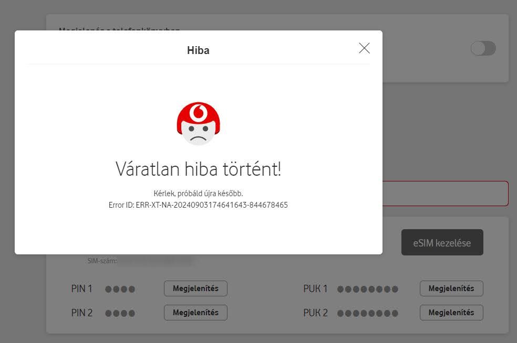The height and width of the screenshot is (343, 517).
Task: Click the PUK 1 label
Action: point(316,288)
